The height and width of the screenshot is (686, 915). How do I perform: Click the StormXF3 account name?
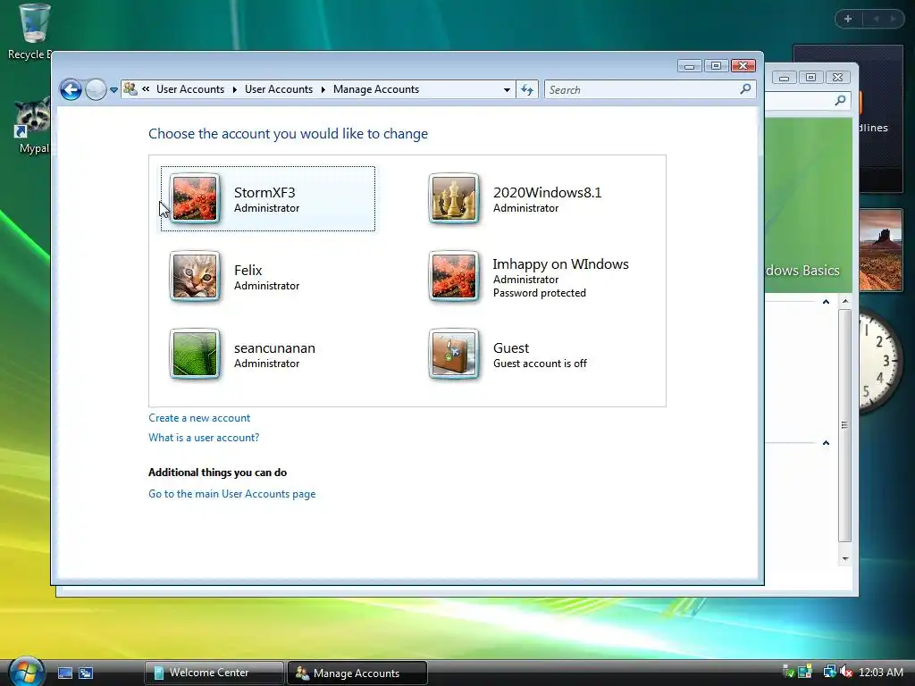tap(264, 193)
